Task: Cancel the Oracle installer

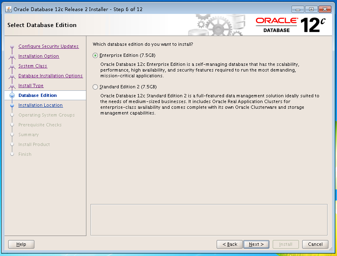Action: [x=315, y=244]
